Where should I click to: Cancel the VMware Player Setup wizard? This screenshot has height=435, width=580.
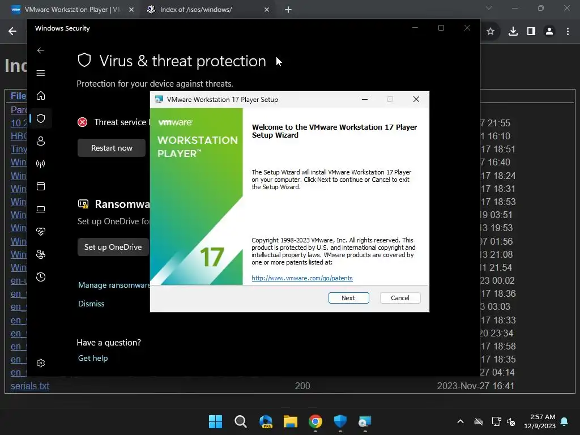400,298
